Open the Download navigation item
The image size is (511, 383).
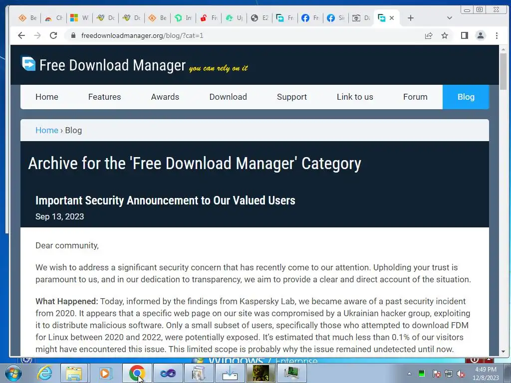(x=228, y=97)
